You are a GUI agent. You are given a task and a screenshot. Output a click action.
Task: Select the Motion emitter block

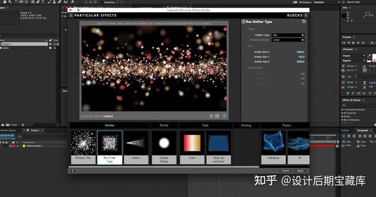pyautogui.click(x=136, y=147)
